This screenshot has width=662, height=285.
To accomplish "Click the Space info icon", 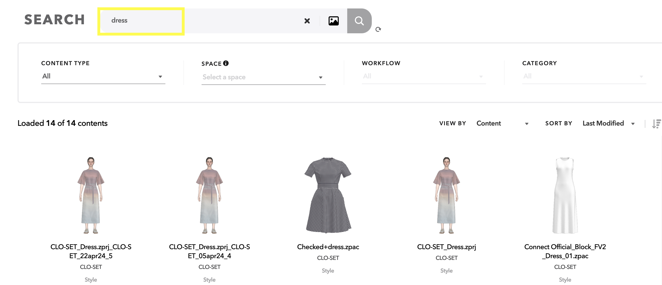I will click(226, 63).
